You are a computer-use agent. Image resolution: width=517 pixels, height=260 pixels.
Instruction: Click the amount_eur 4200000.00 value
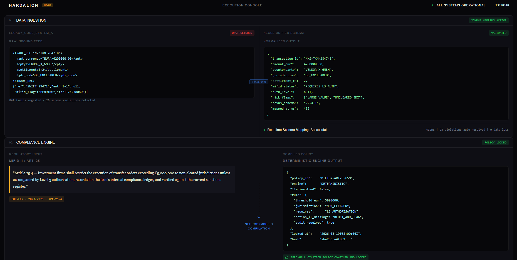point(313,64)
